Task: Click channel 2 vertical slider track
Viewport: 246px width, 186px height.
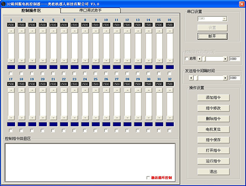Action: point(22,46)
